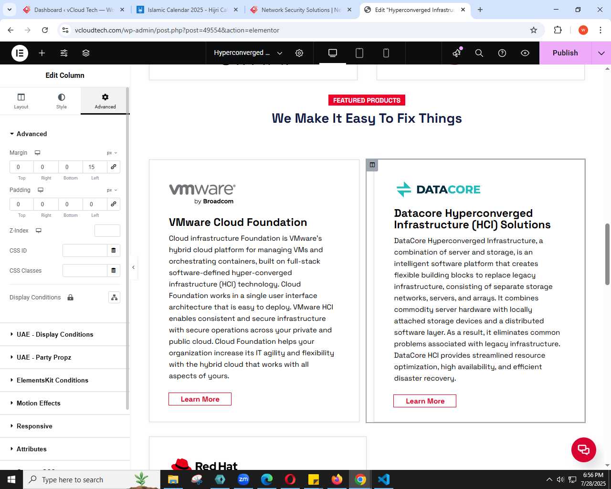Collapse the Elementor side panel
Screen dimensions: 611x489
click(134, 267)
